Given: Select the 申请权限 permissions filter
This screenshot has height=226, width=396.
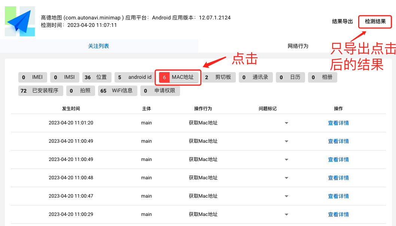Looking at the screenshot, I should 160,90.
